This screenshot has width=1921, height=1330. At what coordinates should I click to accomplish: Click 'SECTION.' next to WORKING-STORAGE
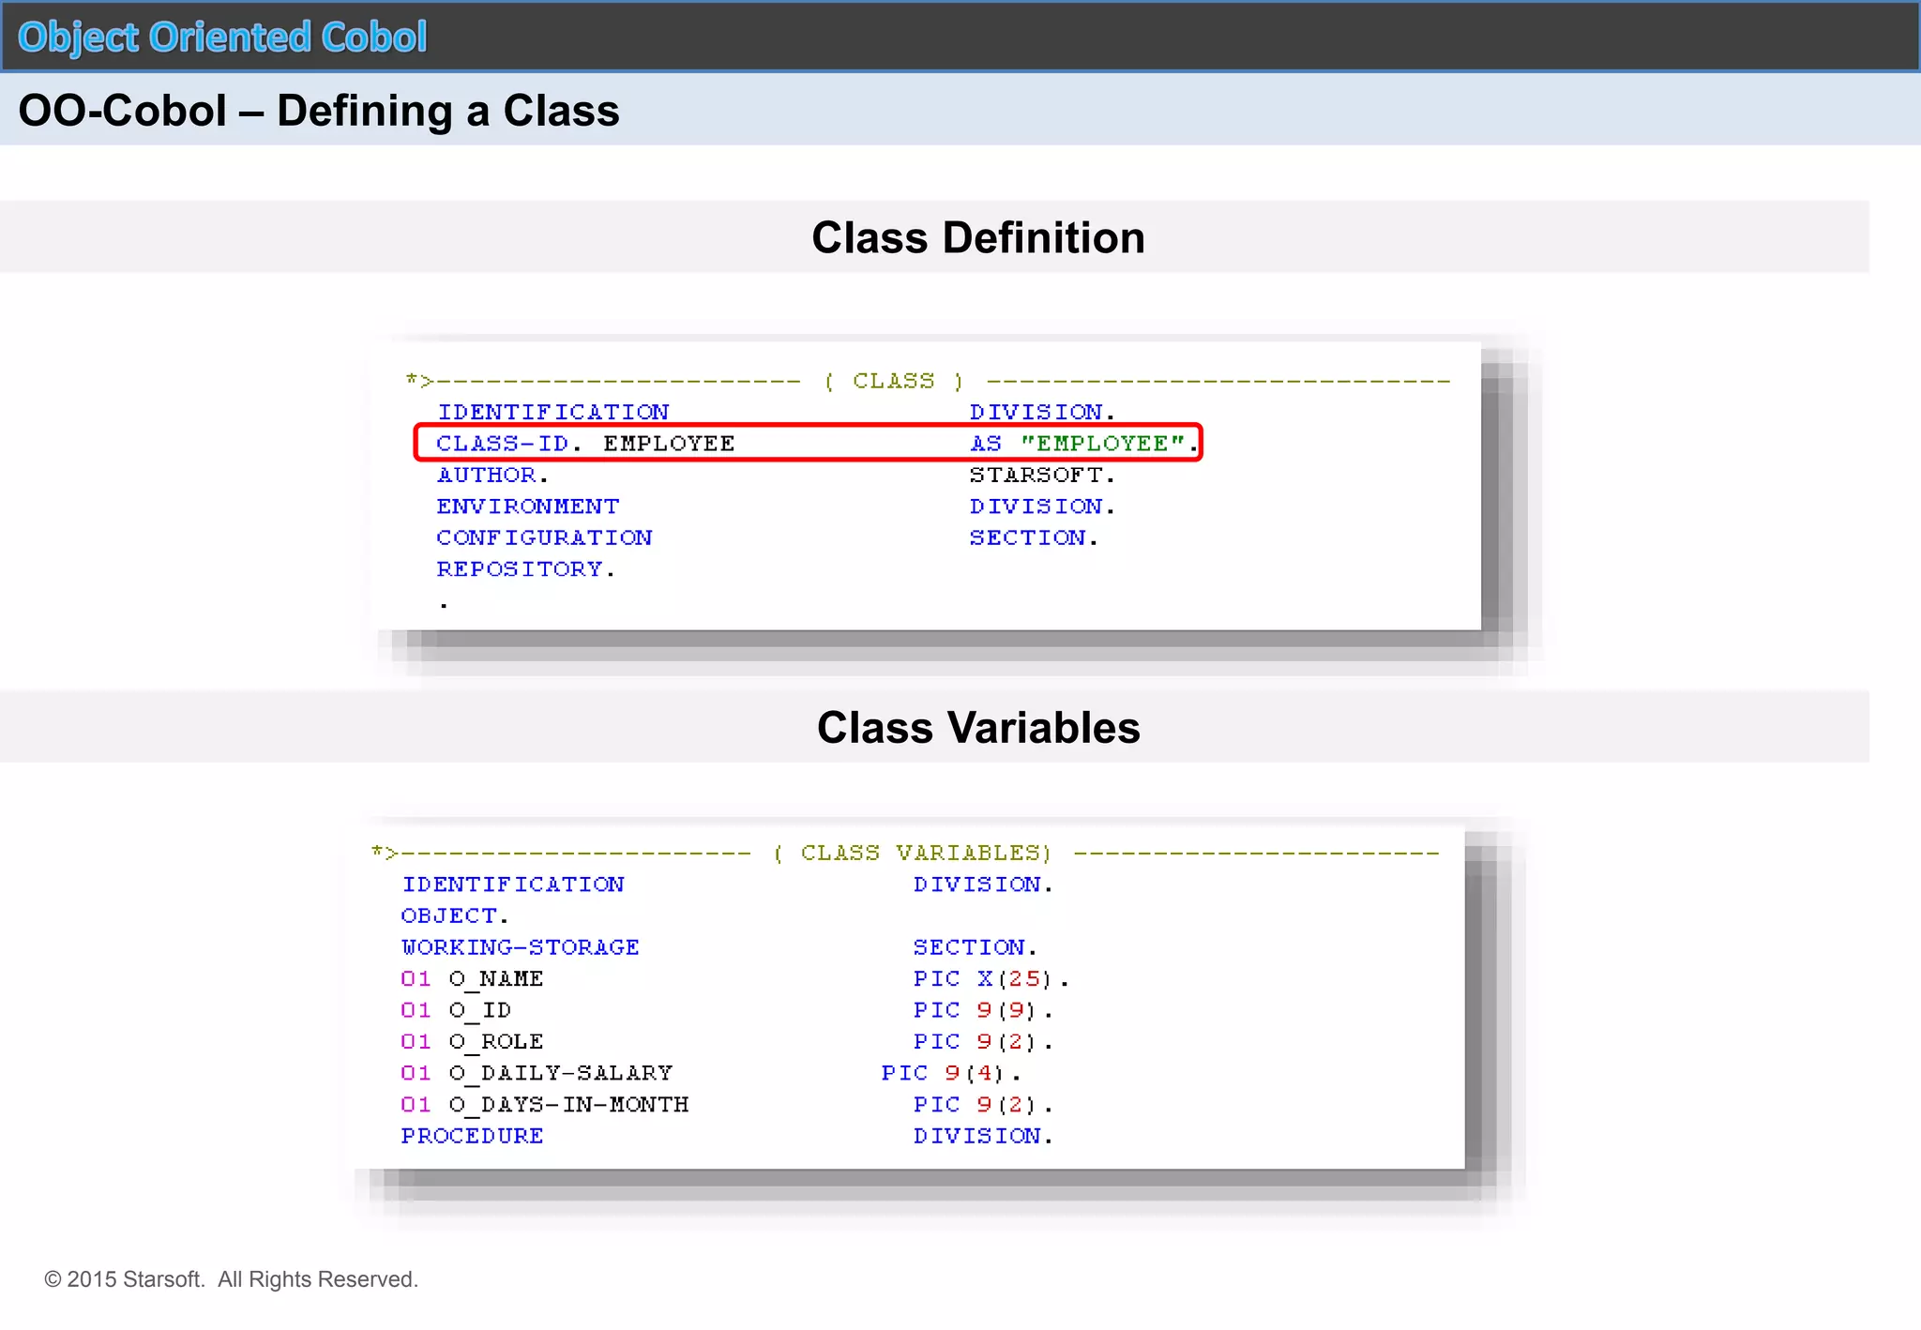[x=976, y=947]
